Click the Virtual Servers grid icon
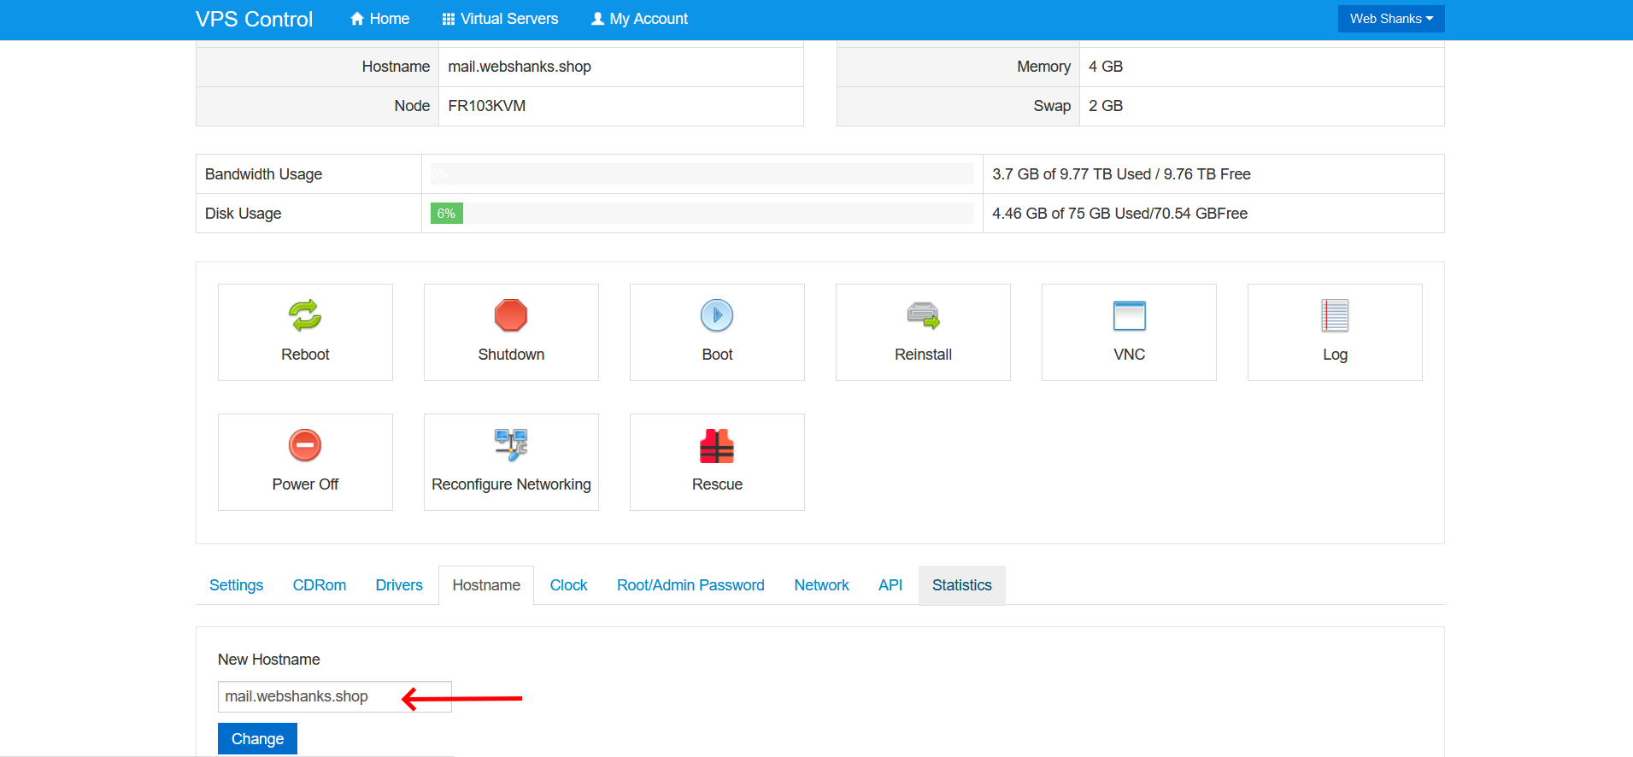1633x757 pixels. pyautogui.click(x=448, y=19)
